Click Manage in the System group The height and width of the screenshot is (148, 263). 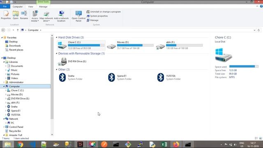[x=92, y=20]
